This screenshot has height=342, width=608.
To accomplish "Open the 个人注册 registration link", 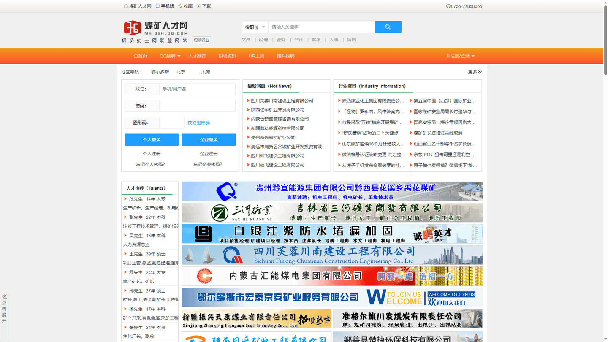I will [152, 154].
